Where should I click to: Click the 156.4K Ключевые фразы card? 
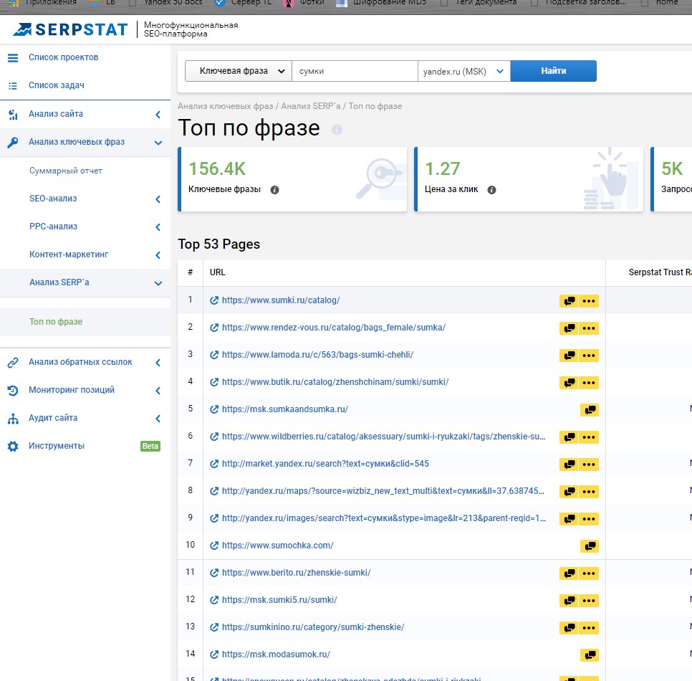point(292,179)
